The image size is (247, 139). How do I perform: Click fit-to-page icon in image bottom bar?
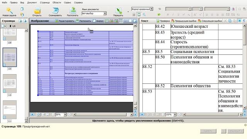tap(39, 115)
